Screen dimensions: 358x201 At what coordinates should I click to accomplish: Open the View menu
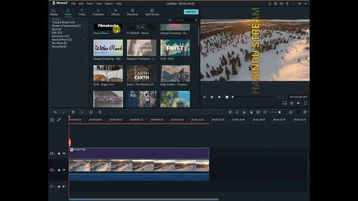click(x=99, y=4)
